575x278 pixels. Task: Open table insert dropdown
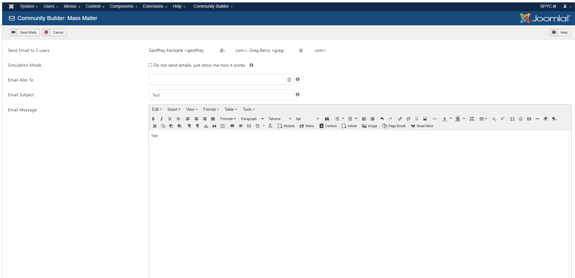(x=483, y=119)
